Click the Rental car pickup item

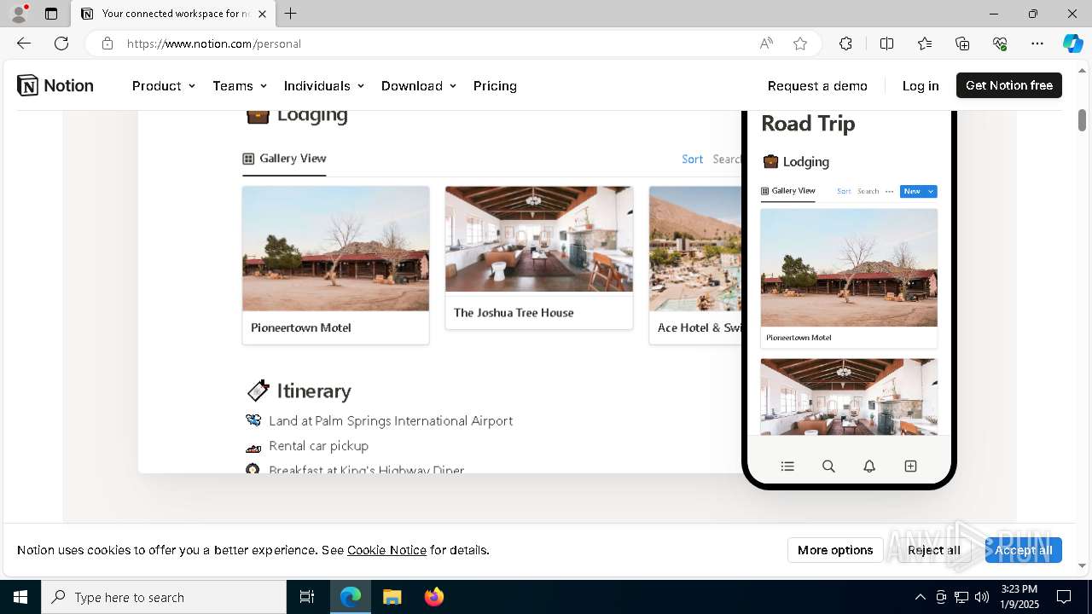[318, 445]
